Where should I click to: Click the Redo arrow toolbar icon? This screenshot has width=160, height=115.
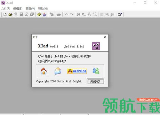(x=71, y=14)
